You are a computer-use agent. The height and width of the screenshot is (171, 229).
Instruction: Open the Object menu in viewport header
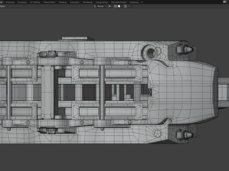coord(2,6)
